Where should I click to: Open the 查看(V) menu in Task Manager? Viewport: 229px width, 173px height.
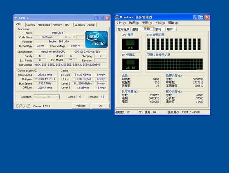tap(147, 23)
